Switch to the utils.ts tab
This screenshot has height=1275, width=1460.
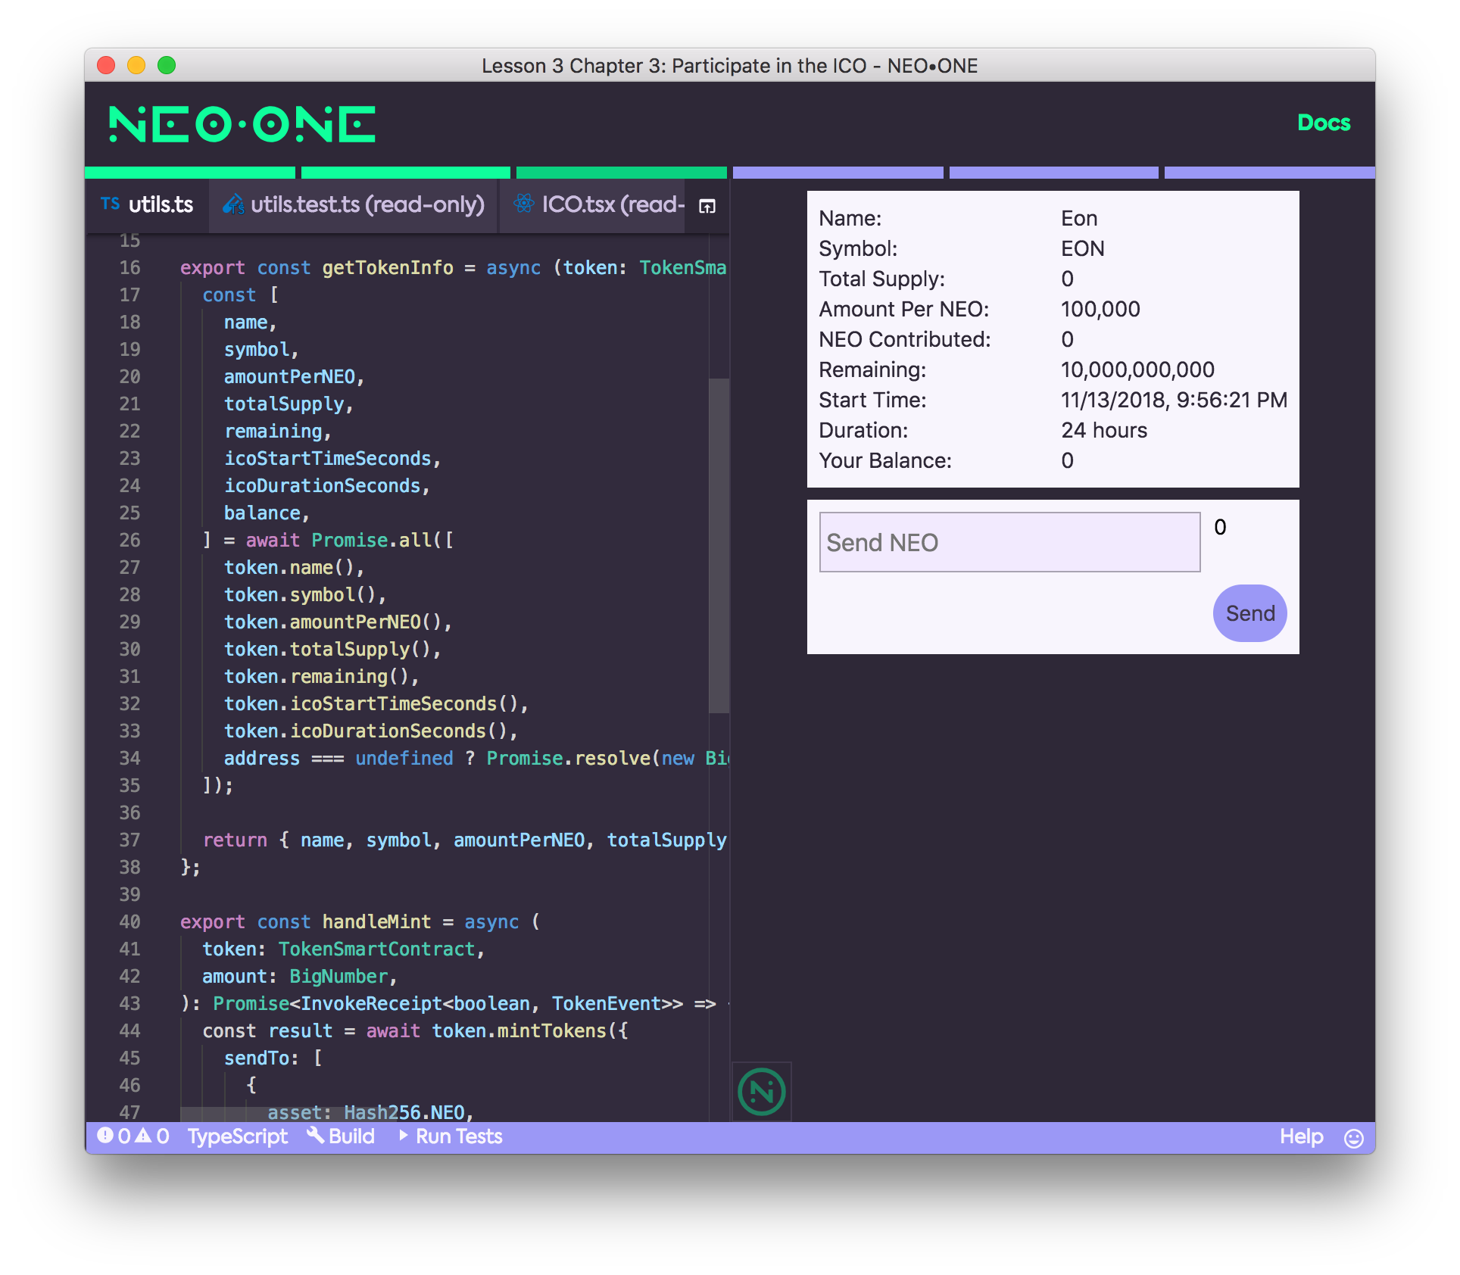pos(148,204)
